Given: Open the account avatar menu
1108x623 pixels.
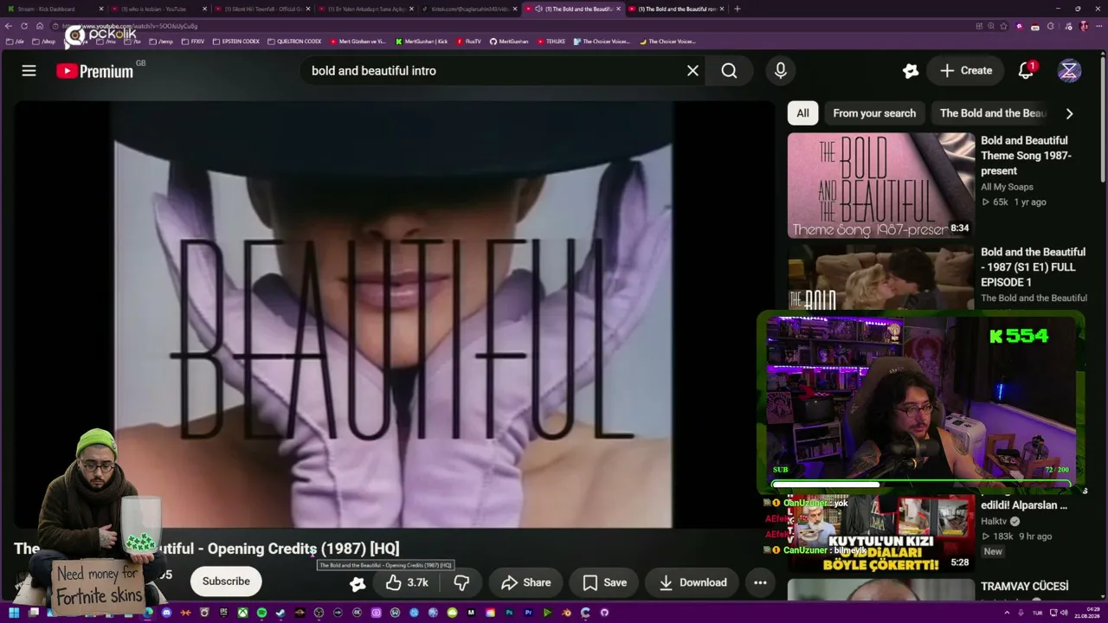Looking at the screenshot, I should 1069,71.
